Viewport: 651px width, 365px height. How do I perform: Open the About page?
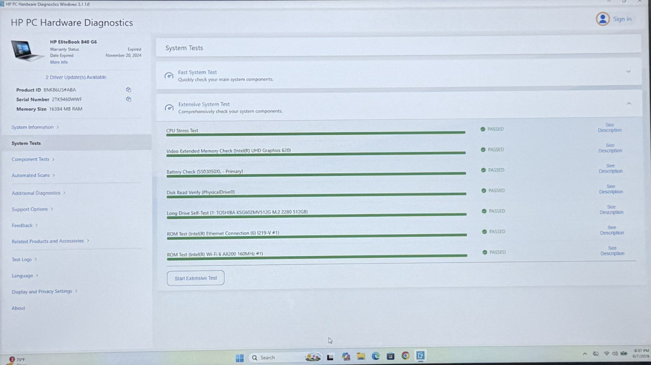coord(18,308)
